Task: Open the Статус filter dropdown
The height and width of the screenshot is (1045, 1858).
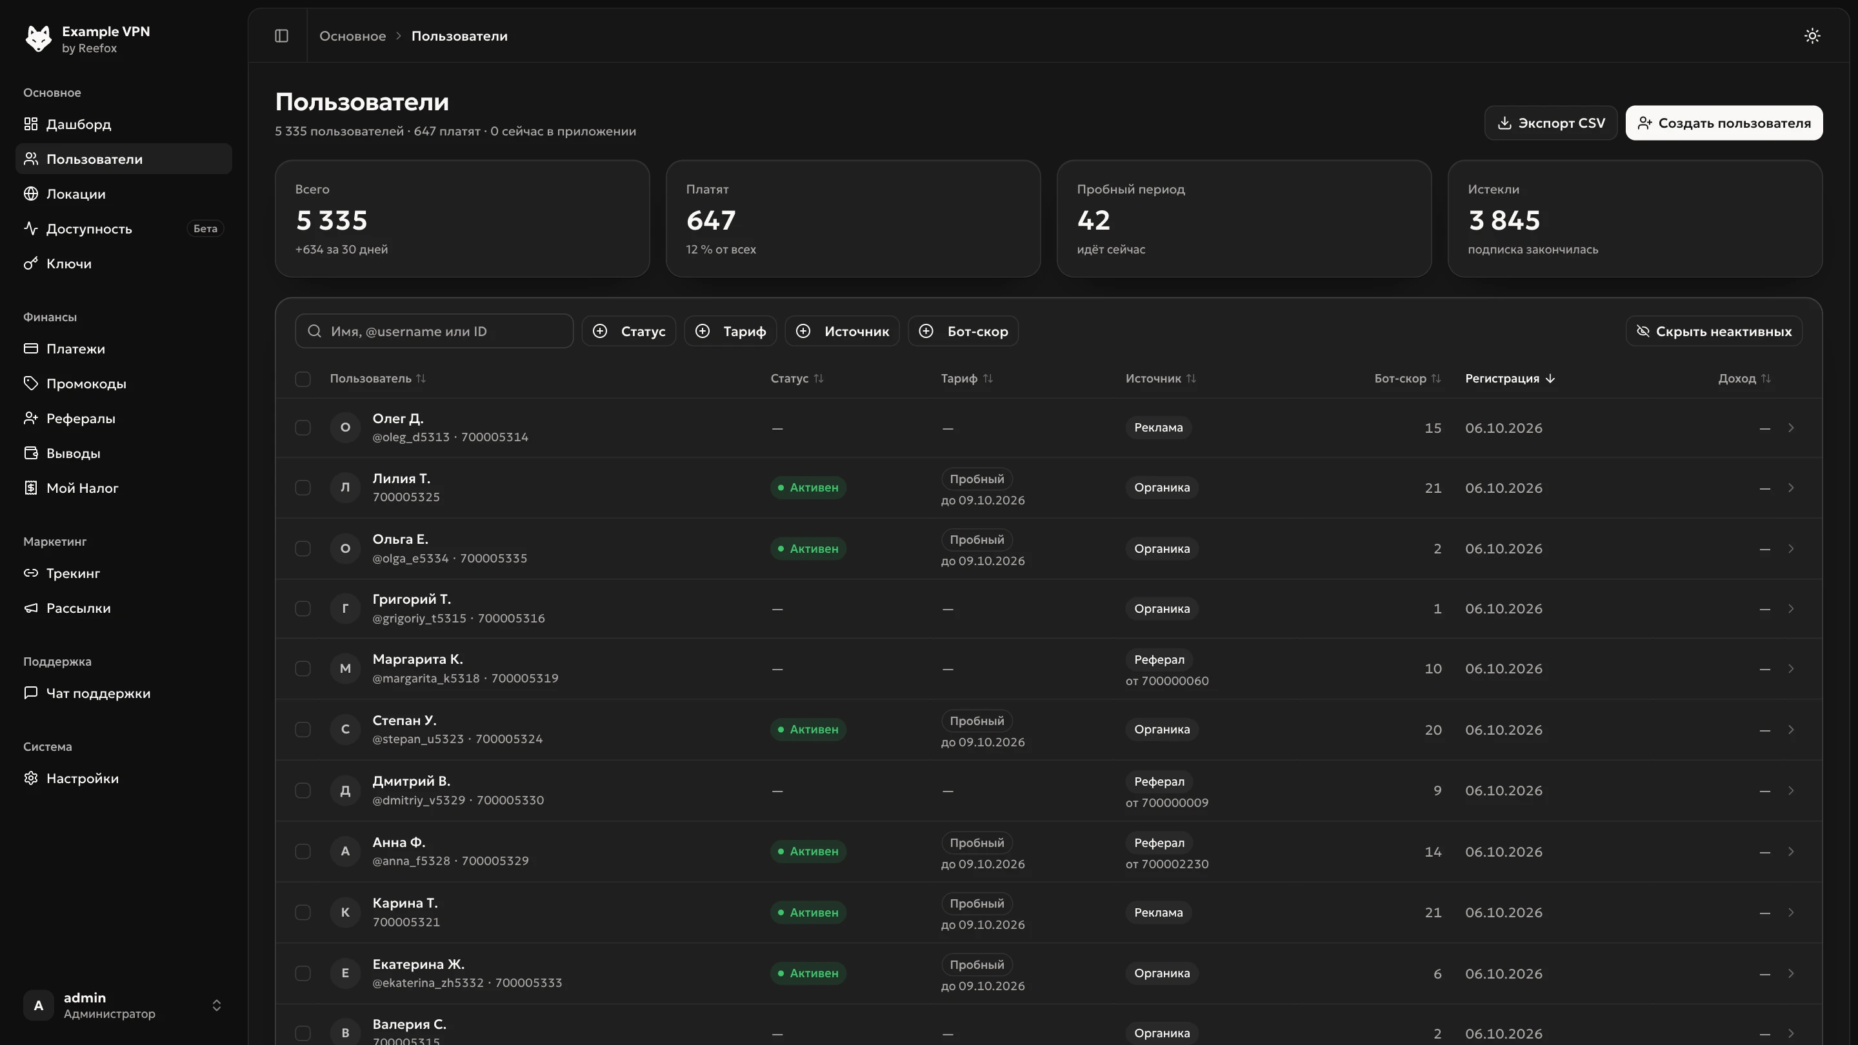Action: [x=628, y=331]
